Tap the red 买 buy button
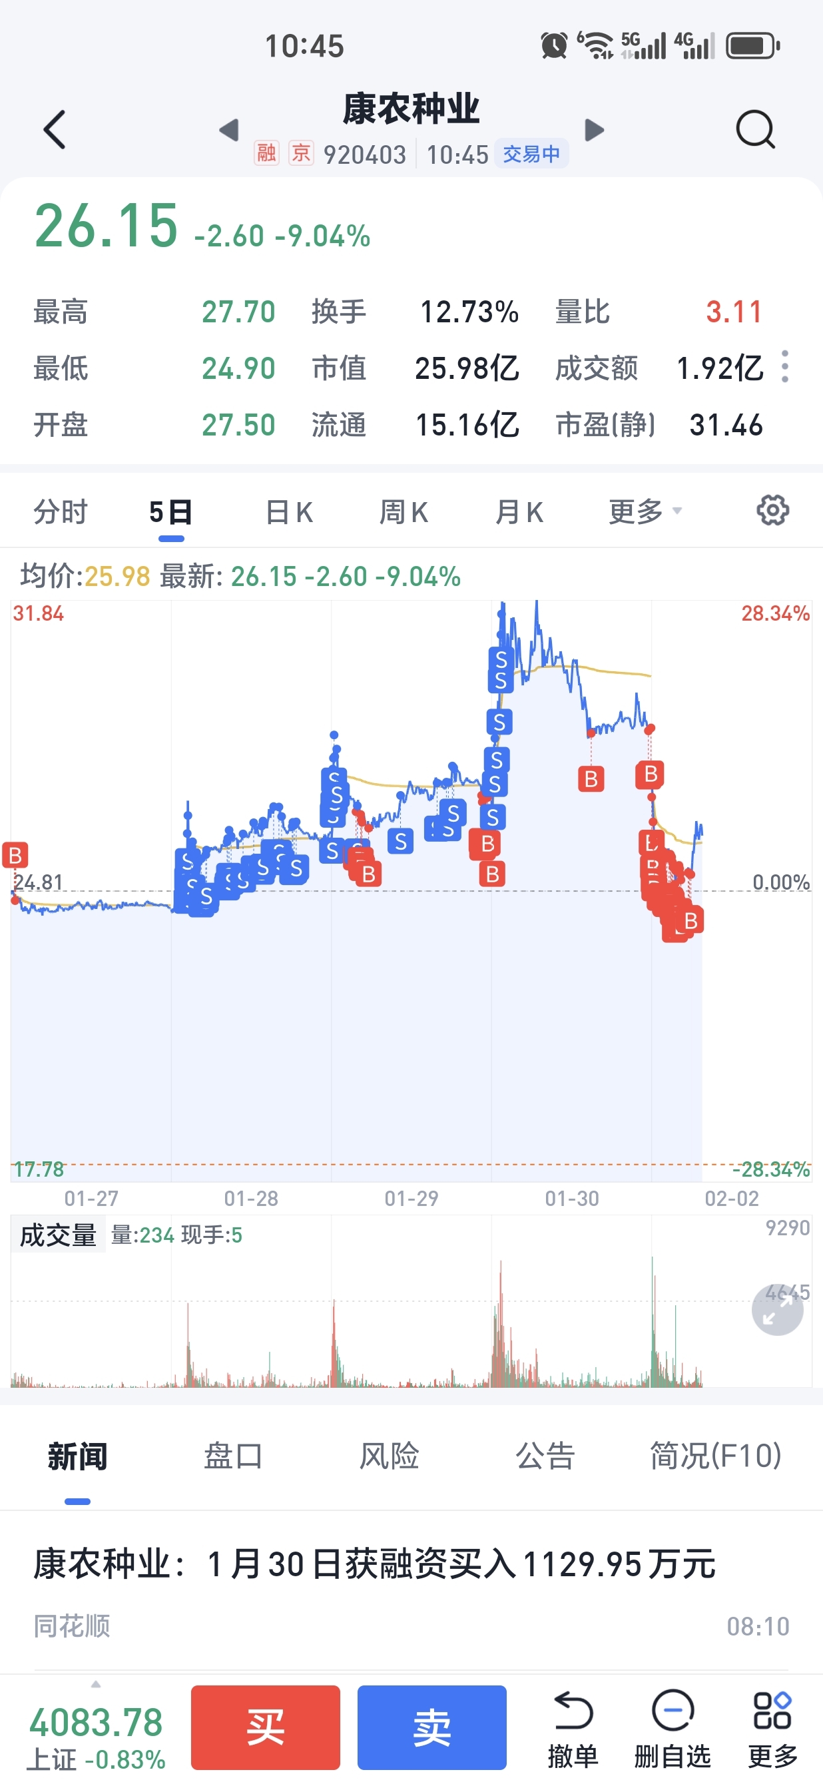Viewport: 823px width, 1782px height. (x=266, y=1727)
